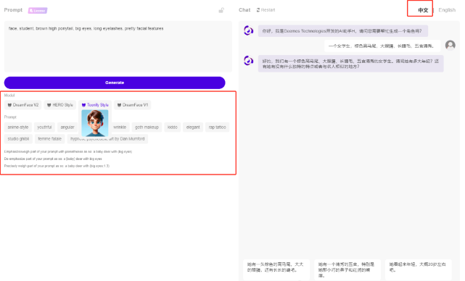Add the wrinkle prompt tag
The width and height of the screenshot is (465, 281).
(x=120, y=127)
